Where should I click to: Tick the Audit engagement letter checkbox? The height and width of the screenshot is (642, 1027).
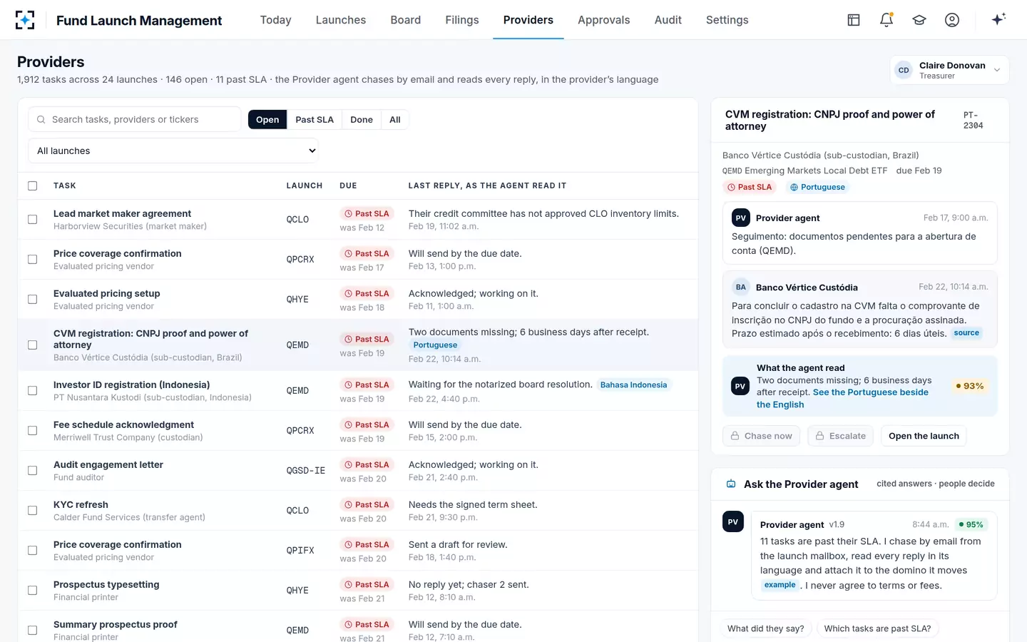point(33,471)
